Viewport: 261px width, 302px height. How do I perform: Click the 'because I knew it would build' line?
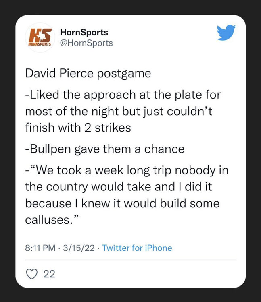122,203
